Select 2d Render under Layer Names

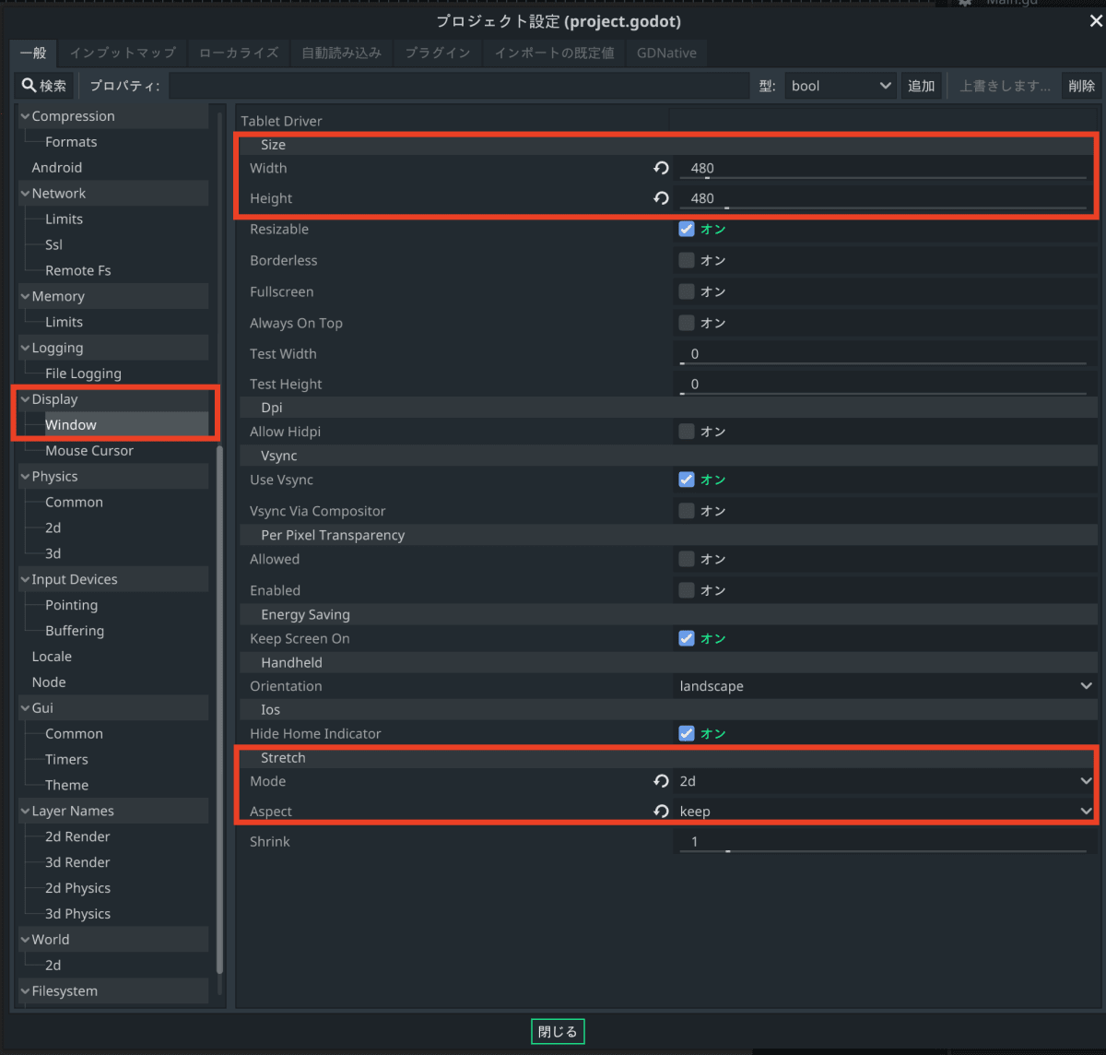point(77,836)
